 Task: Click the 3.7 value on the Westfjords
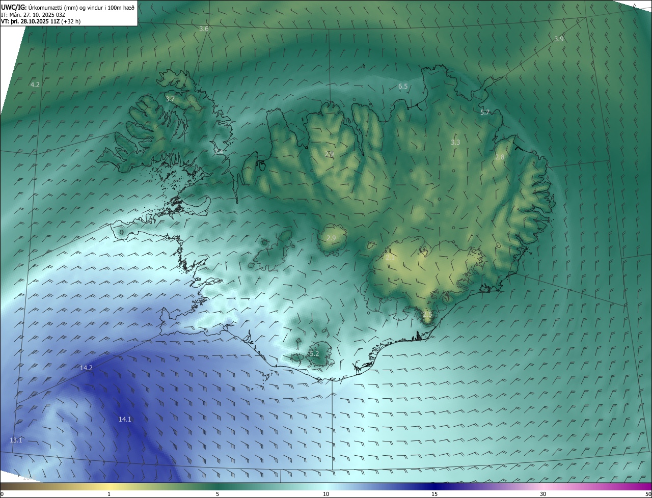(x=170, y=99)
